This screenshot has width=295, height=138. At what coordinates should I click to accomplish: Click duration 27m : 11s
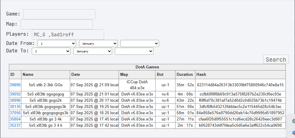185,119
